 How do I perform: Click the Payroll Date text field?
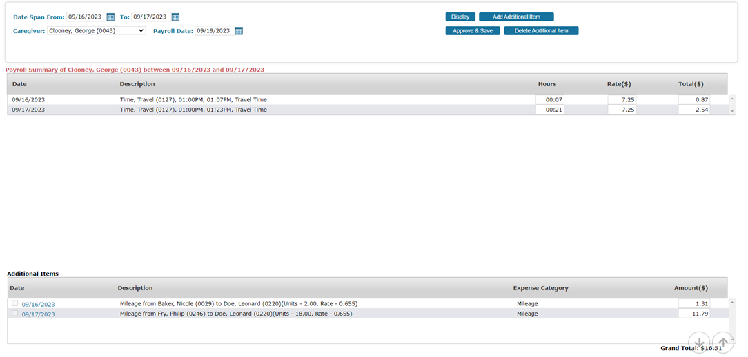[x=213, y=31]
